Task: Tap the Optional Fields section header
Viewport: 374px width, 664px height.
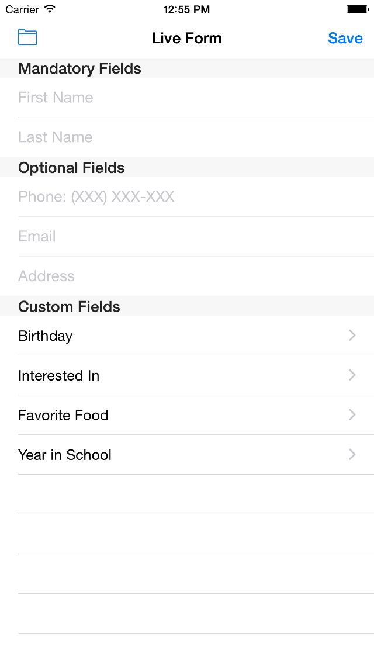Action: tap(71, 168)
